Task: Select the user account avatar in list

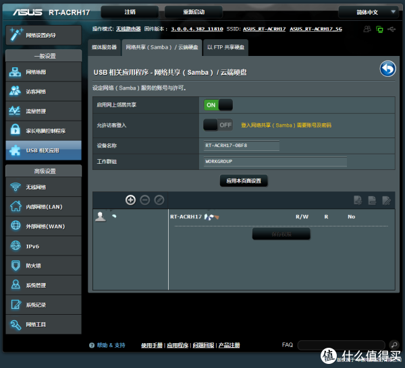Action: click(x=100, y=216)
